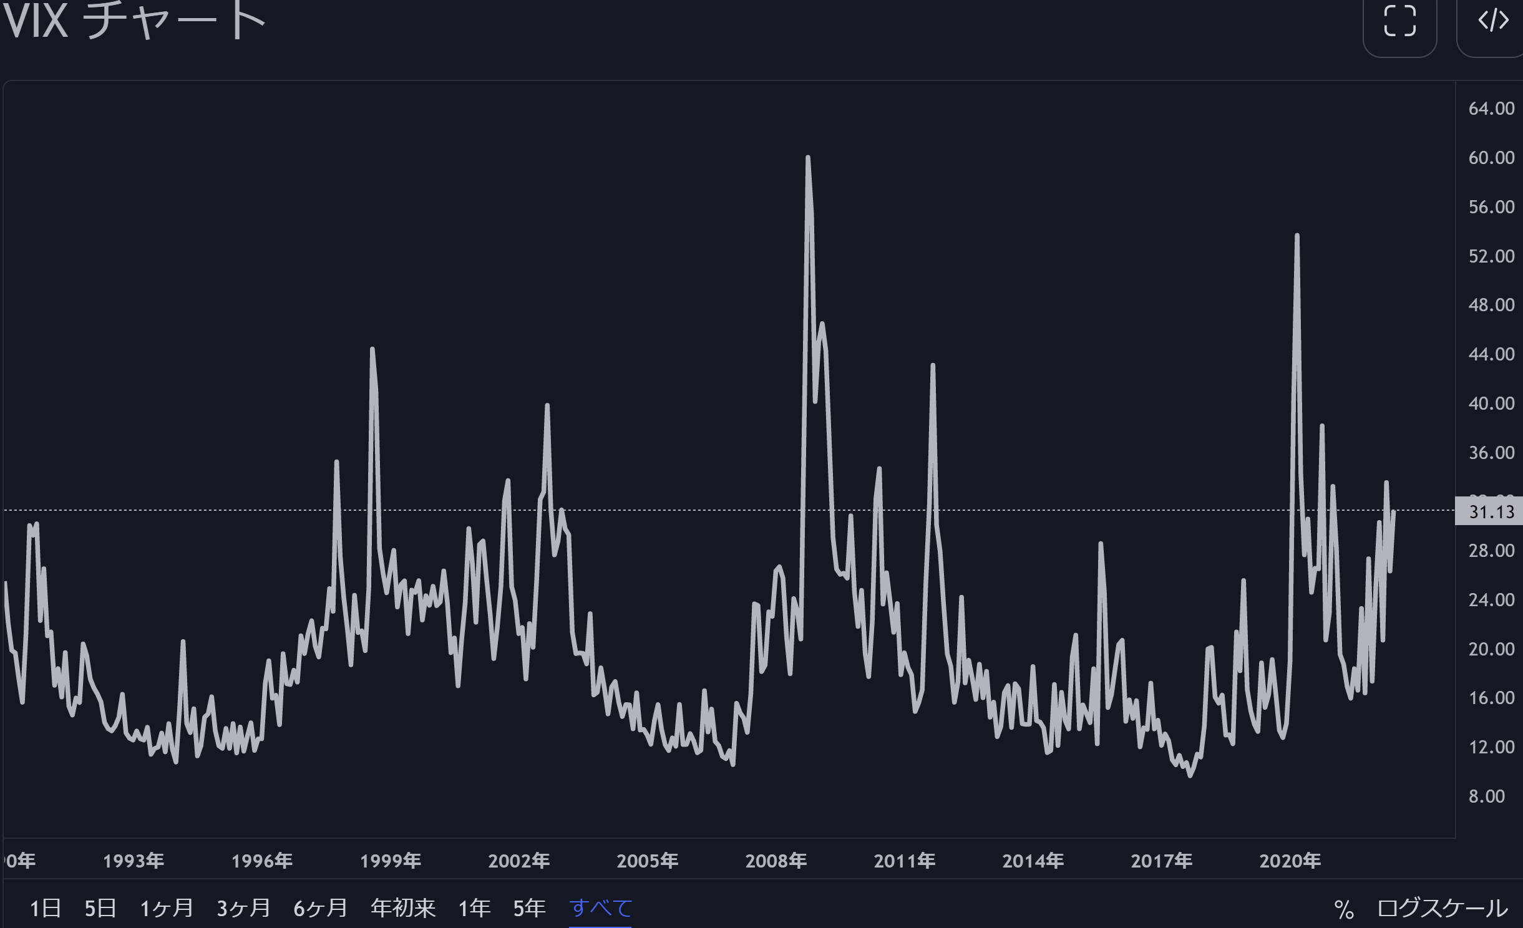Toggle ログスケール log scale
Screen dimensions: 1523x928
pos(1442,908)
